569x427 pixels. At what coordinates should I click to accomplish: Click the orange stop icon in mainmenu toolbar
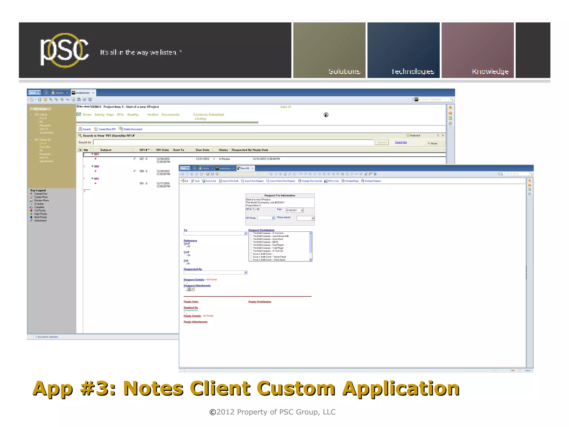[45, 99]
